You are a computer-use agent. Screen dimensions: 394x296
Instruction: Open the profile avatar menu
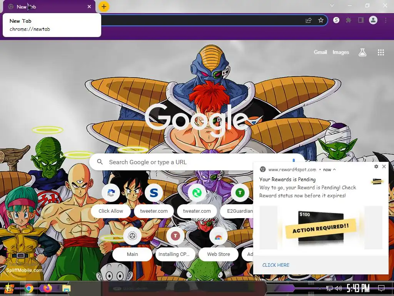(x=373, y=20)
